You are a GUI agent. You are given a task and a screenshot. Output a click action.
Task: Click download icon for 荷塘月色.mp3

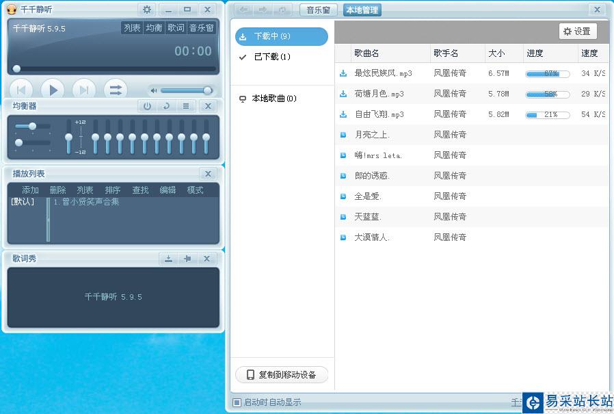(343, 94)
